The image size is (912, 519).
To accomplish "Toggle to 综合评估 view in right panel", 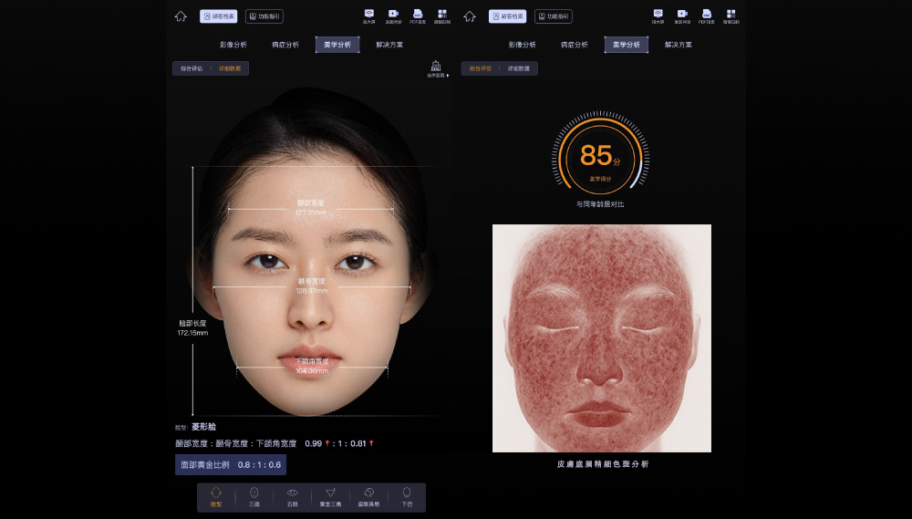I will pyautogui.click(x=481, y=68).
